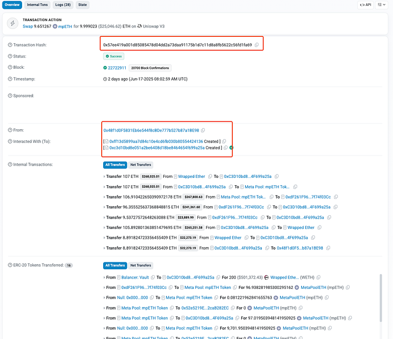Screen dimensions: 393x339
Task: Open the list view options dropdown
Action: [382, 5]
